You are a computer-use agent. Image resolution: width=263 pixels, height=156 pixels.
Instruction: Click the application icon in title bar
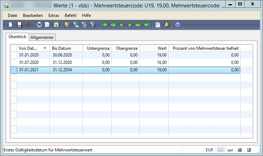6,5
